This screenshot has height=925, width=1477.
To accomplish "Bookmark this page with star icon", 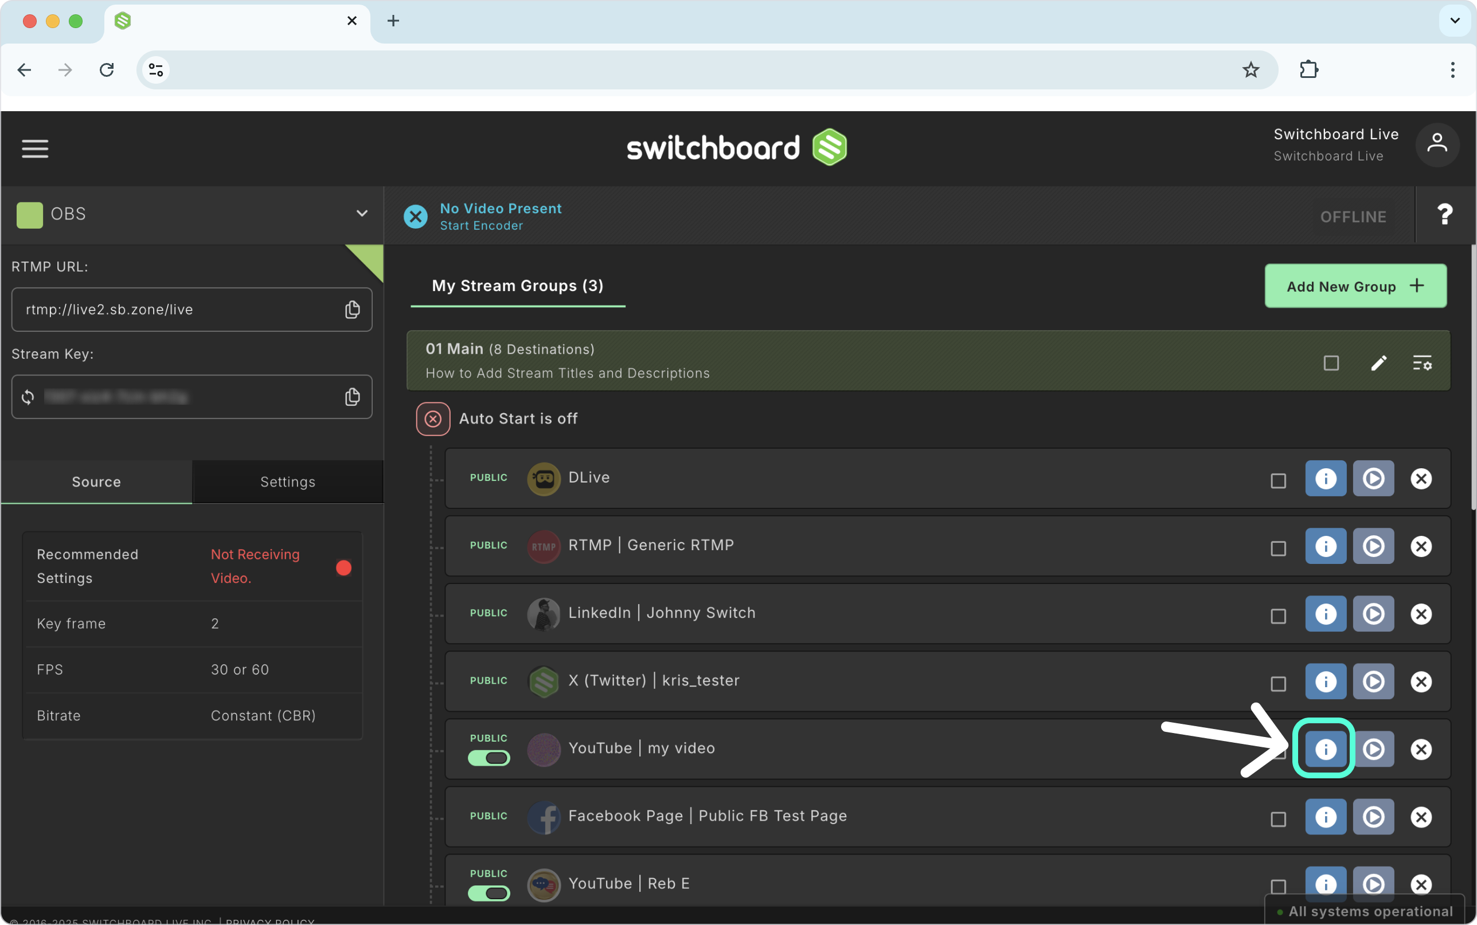I will pos(1251,70).
